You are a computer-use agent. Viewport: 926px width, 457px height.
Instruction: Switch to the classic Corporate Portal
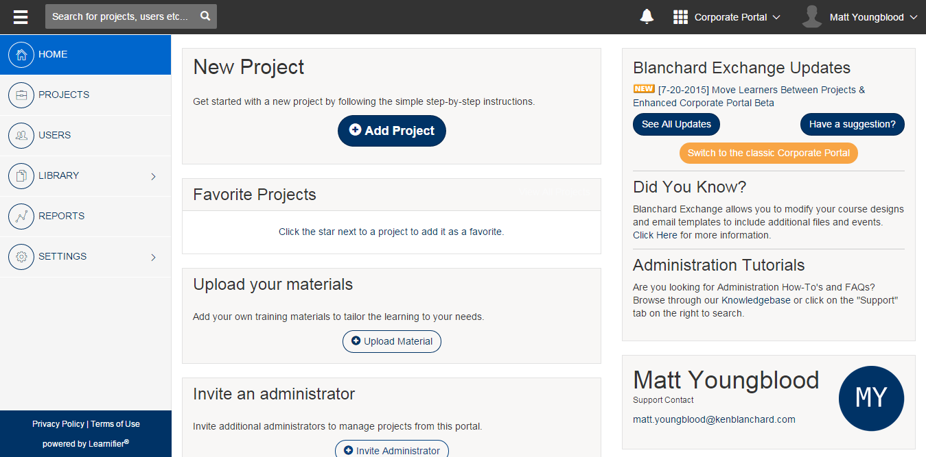tap(769, 153)
